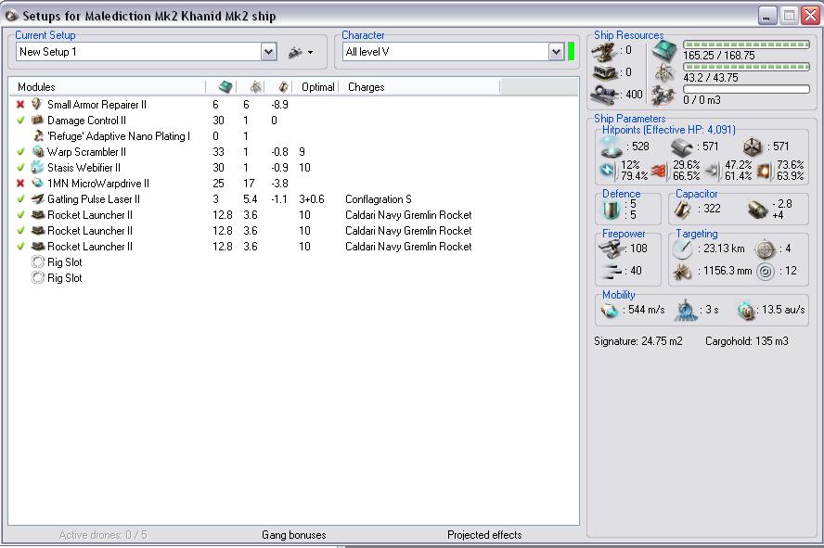
Task: Click the CPU usage progress bar
Action: tap(746, 45)
